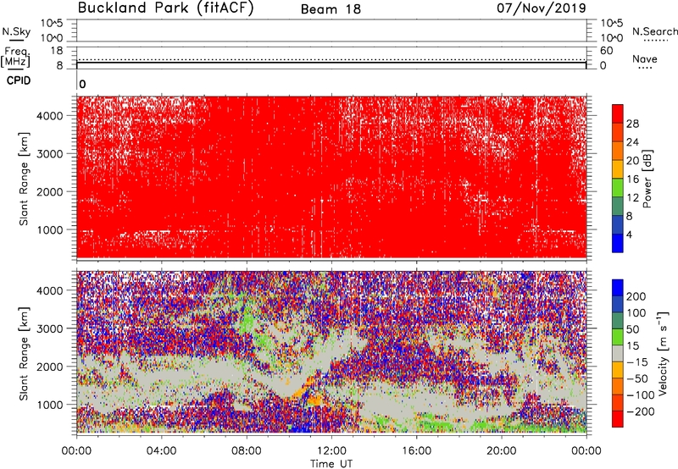Click the green Power colorbar segment by the 12 label
This screenshot has height=469, width=678.
pos(618,187)
